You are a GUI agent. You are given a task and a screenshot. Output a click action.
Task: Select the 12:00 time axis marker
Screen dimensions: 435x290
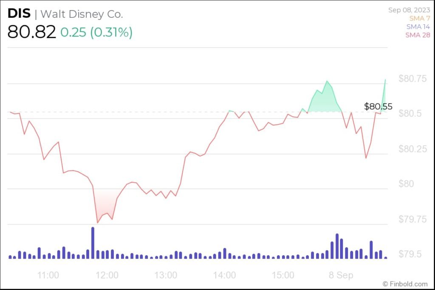click(107, 275)
